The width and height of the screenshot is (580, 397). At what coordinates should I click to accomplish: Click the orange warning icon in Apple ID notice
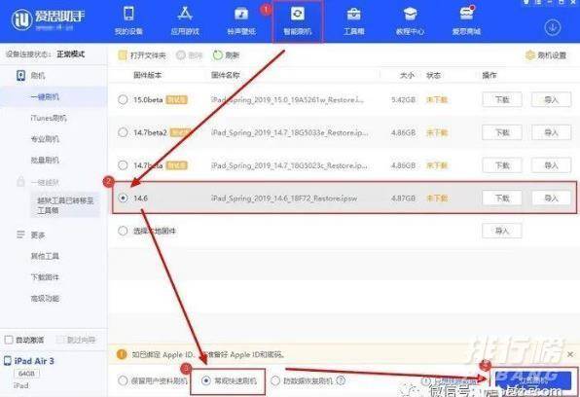click(x=122, y=354)
